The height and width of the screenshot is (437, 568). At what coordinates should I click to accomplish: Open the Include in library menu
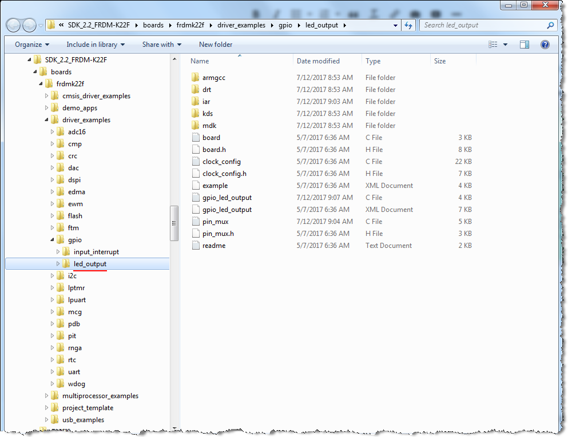pyautogui.click(x=96, y=45)
